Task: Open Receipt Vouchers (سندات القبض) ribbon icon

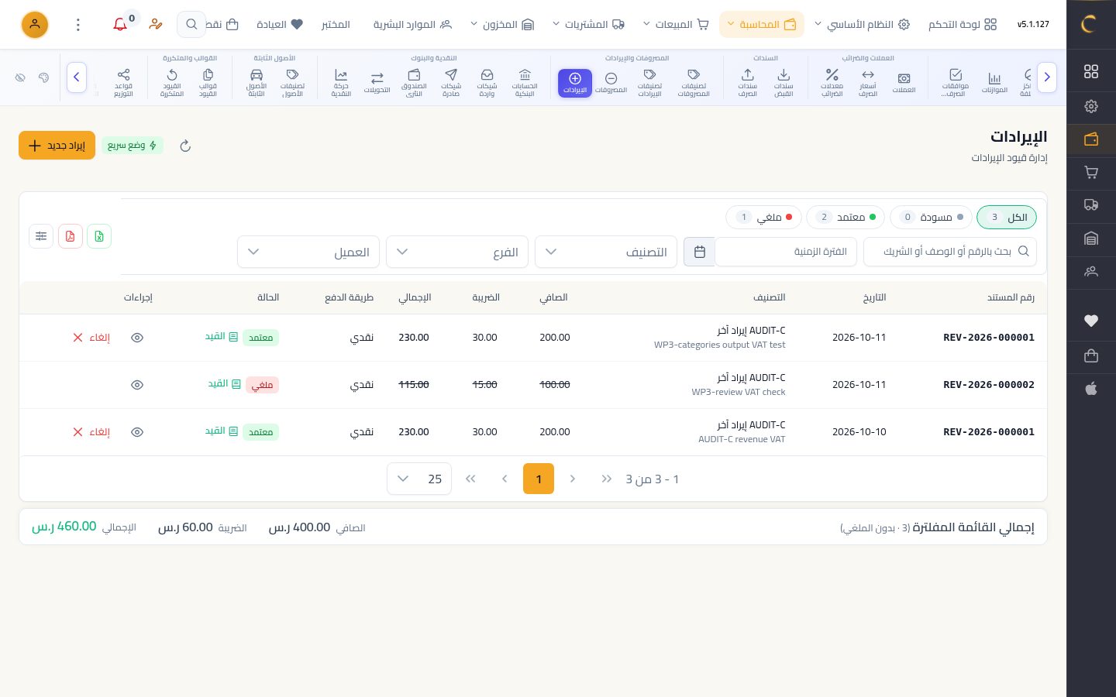Action: (784, 82)
